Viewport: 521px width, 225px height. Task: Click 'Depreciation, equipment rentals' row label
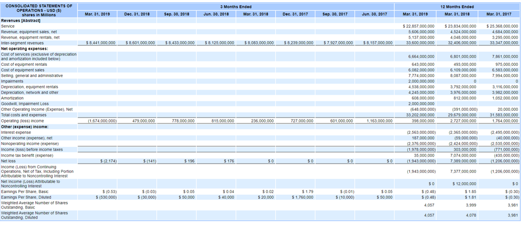[29, 87]
